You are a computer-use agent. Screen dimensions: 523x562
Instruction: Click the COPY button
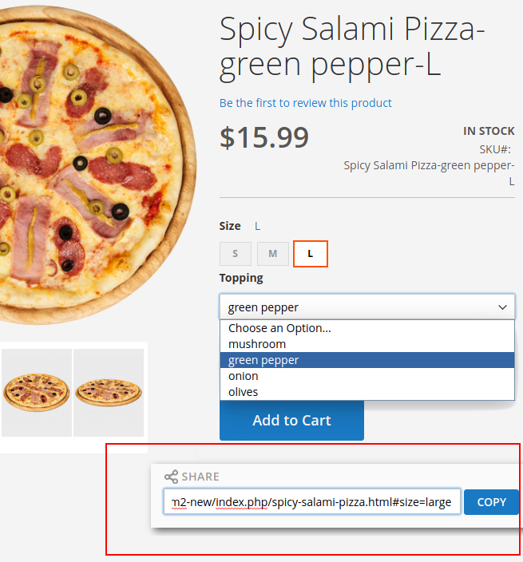(x=491, y=502)
